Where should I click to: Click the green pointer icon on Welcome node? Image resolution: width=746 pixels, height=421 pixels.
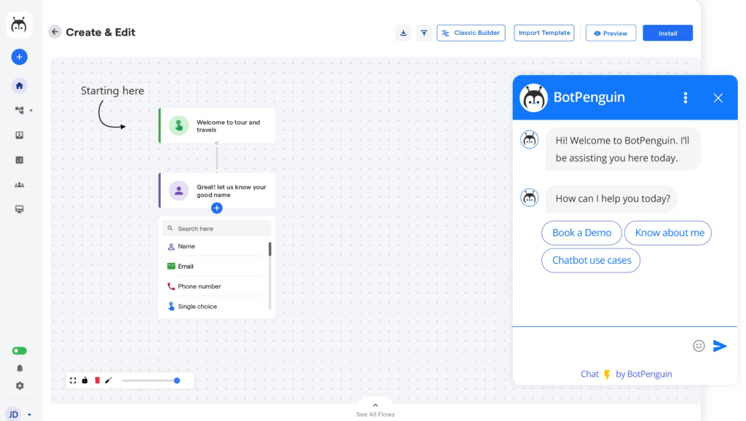click(x=179, y=125)
